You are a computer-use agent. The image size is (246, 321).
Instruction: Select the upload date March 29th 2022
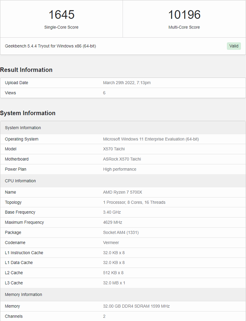pyautogui.click(x=127, y=83)
